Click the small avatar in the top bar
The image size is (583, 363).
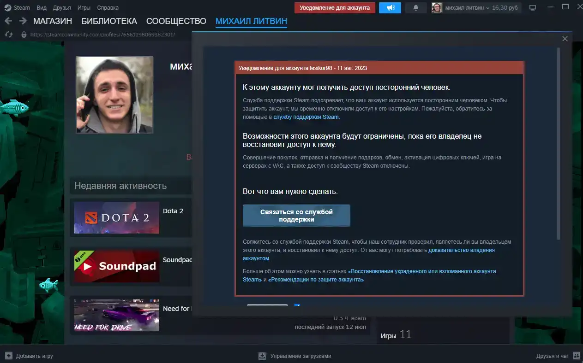(437, 8)
